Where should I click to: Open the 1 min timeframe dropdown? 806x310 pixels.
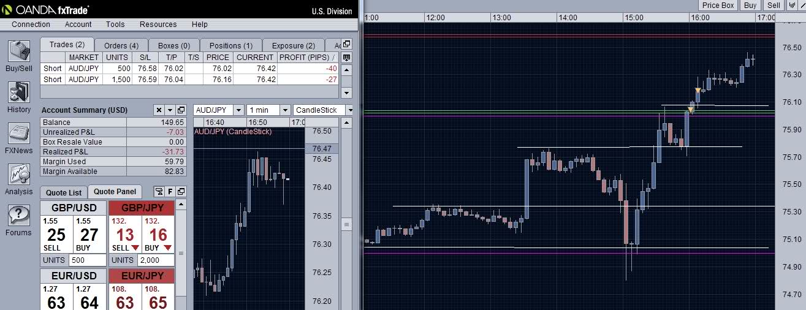285,110
